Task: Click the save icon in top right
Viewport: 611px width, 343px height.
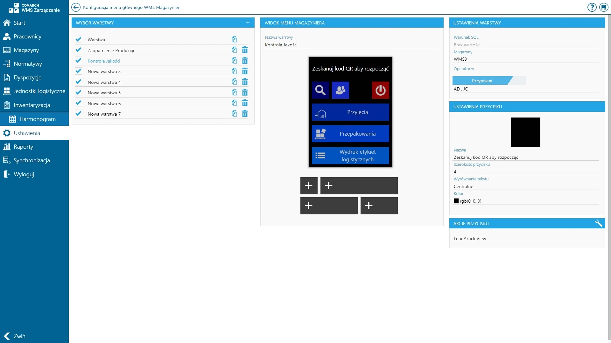Action: 604,7
